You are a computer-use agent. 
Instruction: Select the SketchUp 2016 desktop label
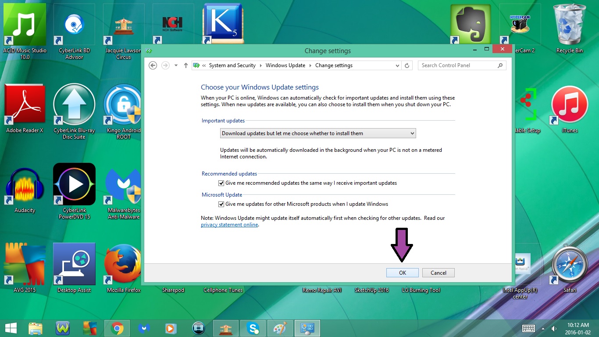[x=372, y=290]
